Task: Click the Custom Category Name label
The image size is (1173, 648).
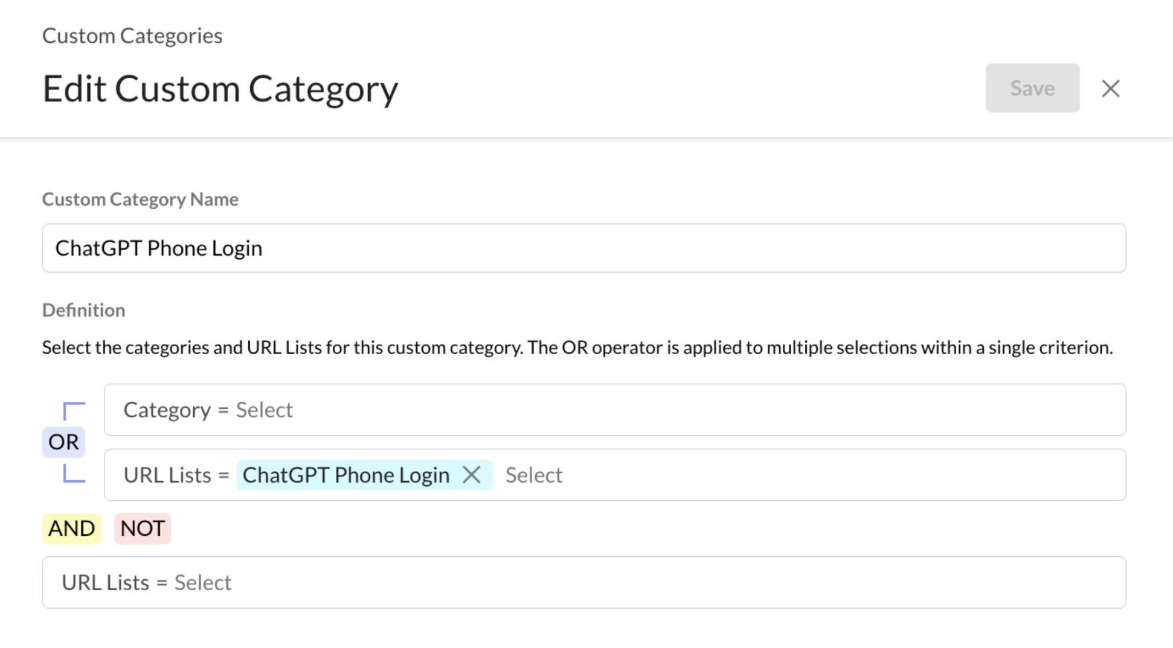Action: click(x=140, y=199)
